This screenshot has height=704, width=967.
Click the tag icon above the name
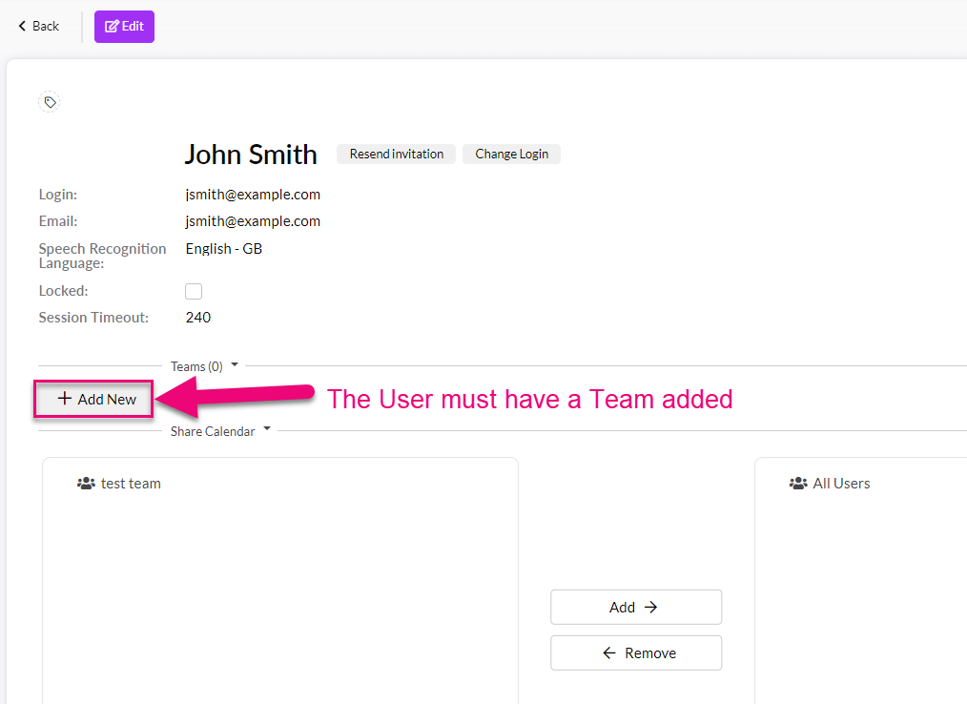(50, 102)
